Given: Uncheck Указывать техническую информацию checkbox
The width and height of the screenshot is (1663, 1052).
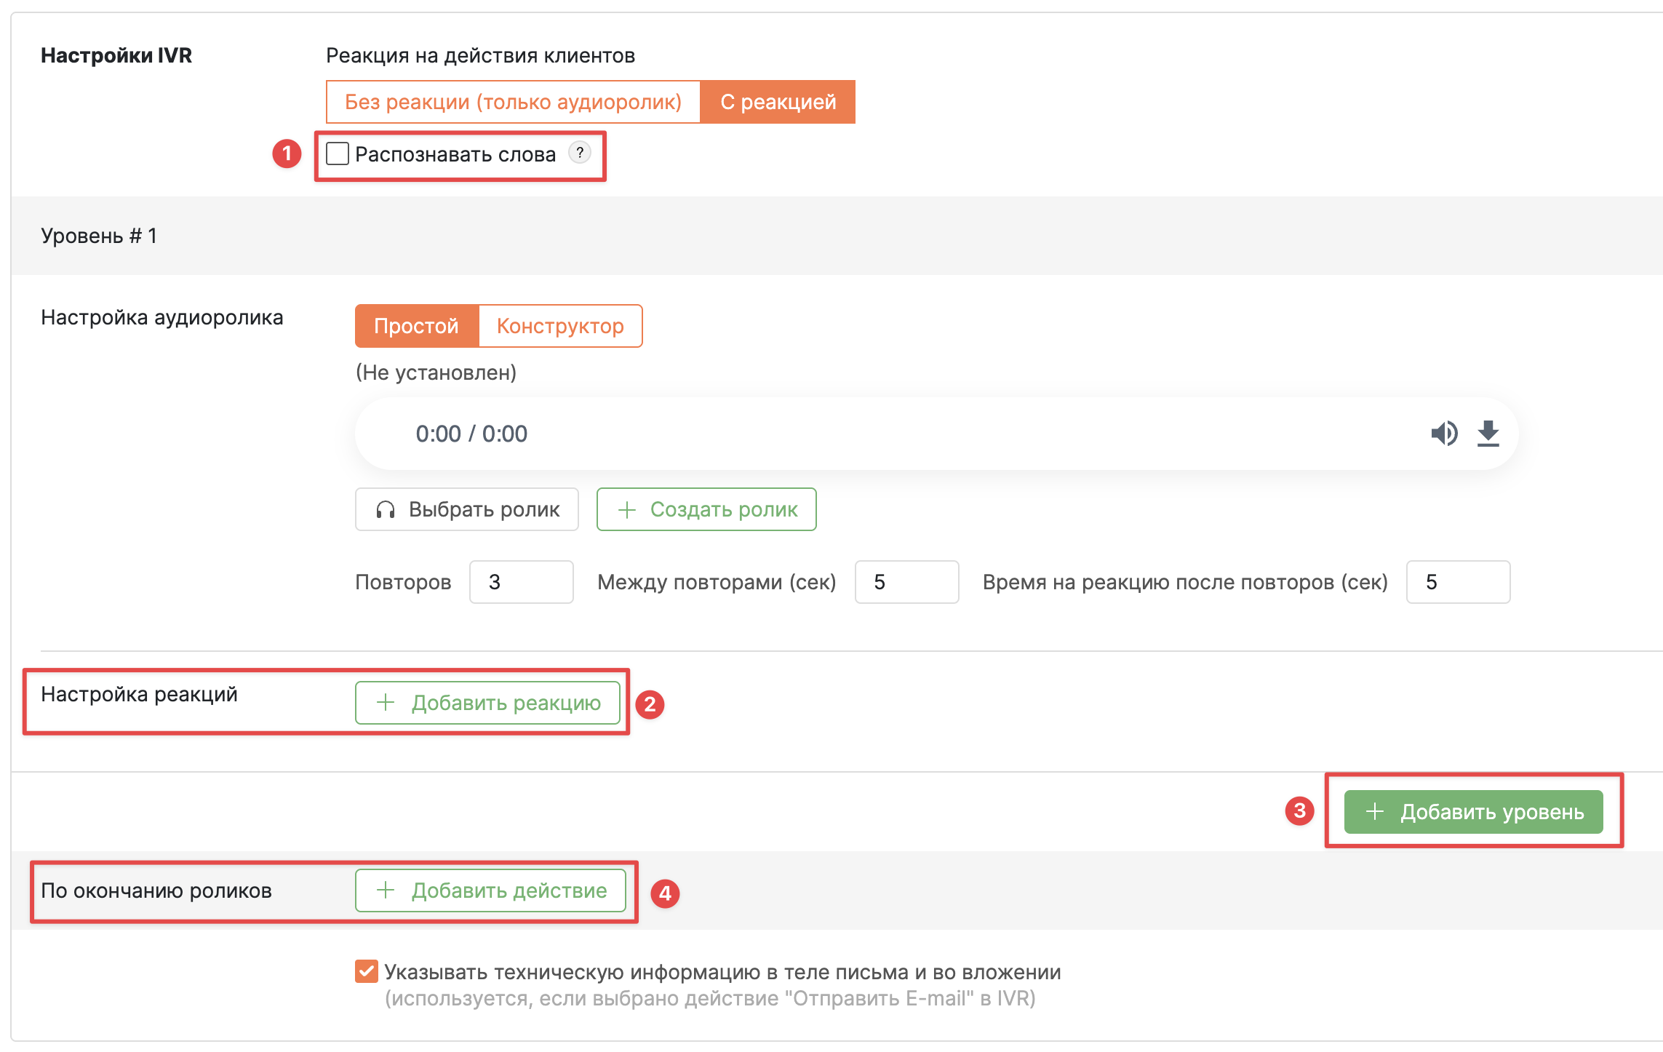Looking at the screenshot, I should click(367, 971).
